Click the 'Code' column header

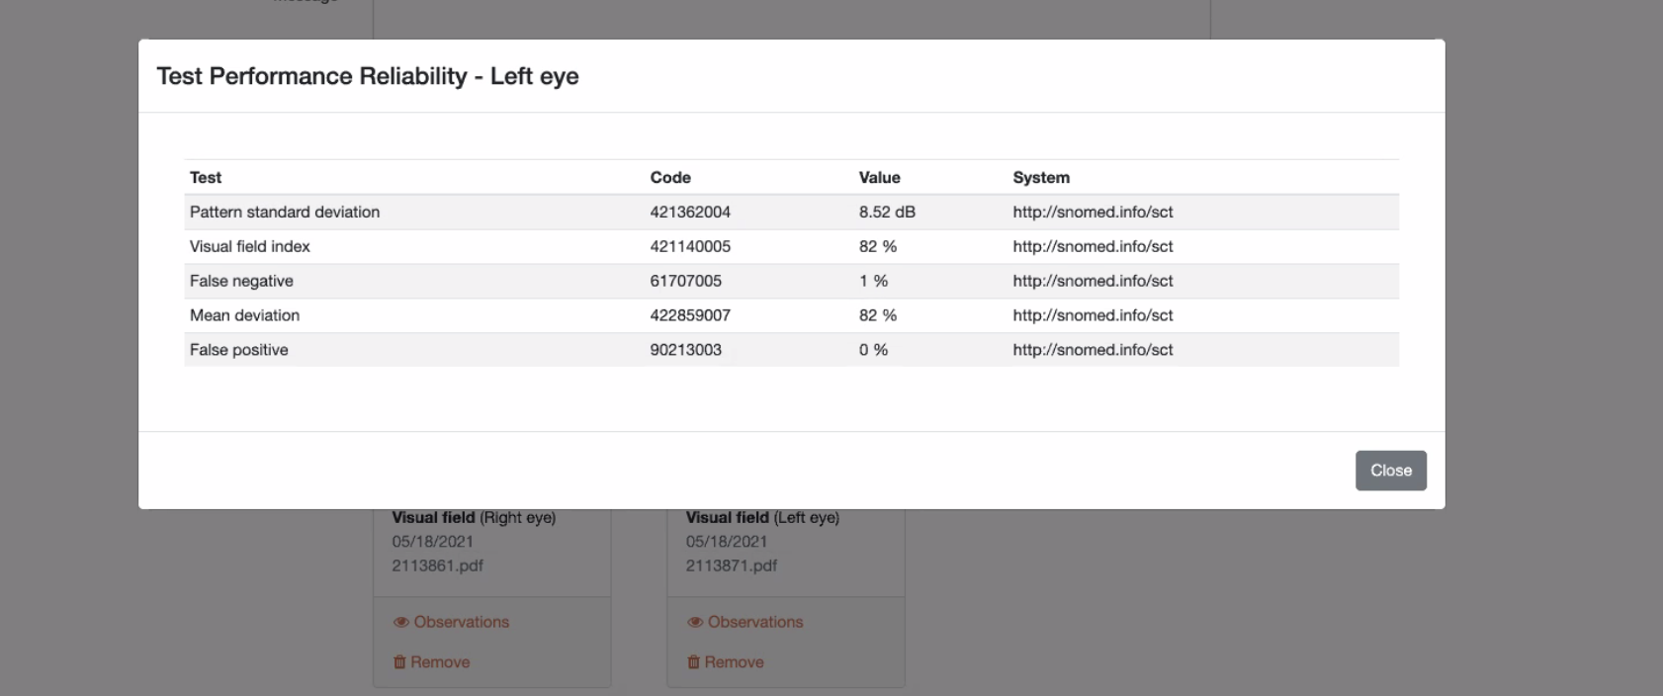pyautogui.click(x=670, y=177)
